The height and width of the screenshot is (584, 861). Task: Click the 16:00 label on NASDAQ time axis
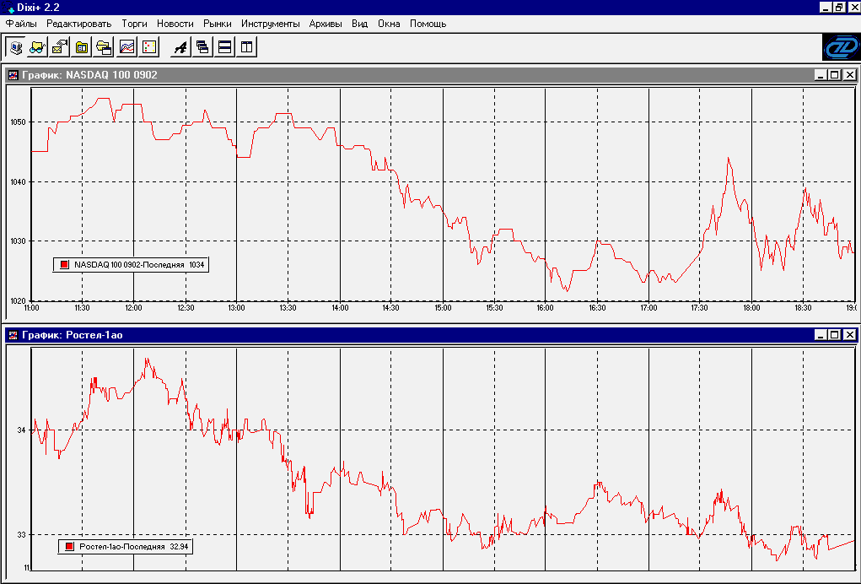[546, 308]
